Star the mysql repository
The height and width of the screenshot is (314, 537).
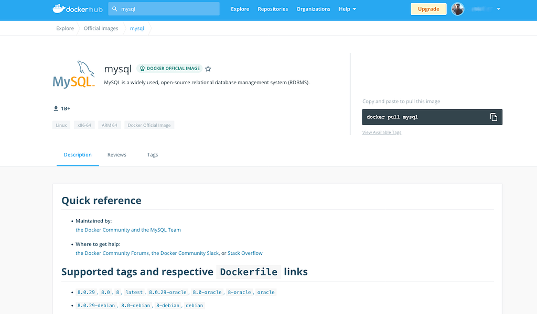click(x=208, y=69)
